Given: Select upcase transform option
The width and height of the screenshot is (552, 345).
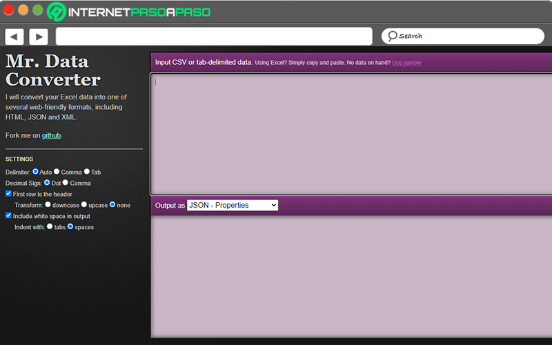Looking at the screenshot, I should tap(83, 204).
